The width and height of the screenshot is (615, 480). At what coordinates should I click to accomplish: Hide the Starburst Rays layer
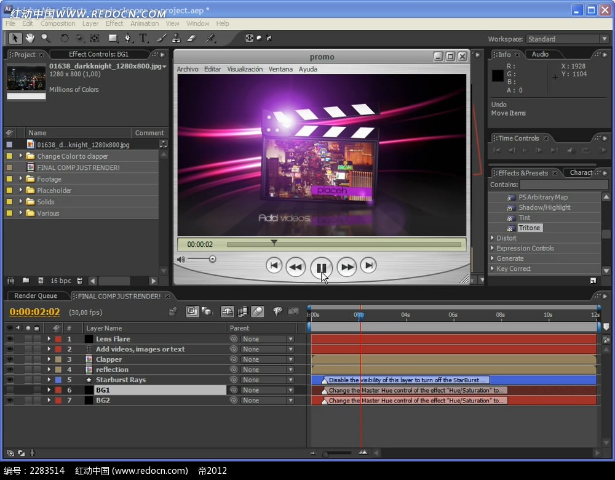tap(10, 380)
